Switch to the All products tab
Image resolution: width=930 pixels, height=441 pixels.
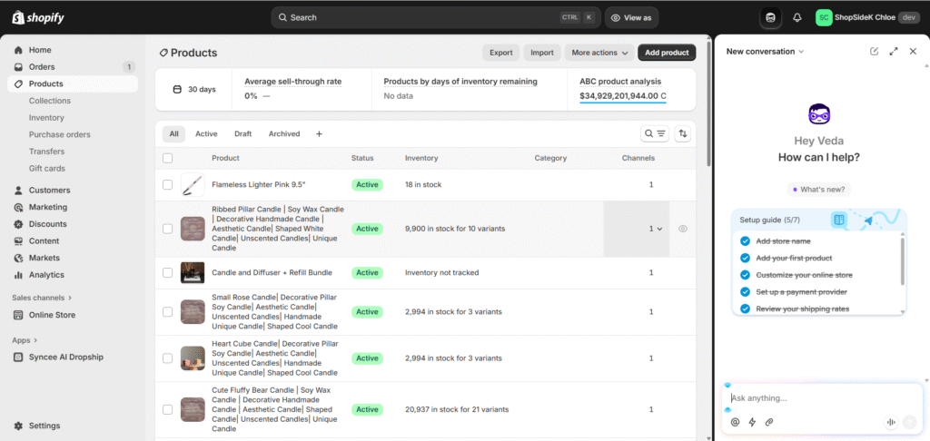tap(173, 134)
